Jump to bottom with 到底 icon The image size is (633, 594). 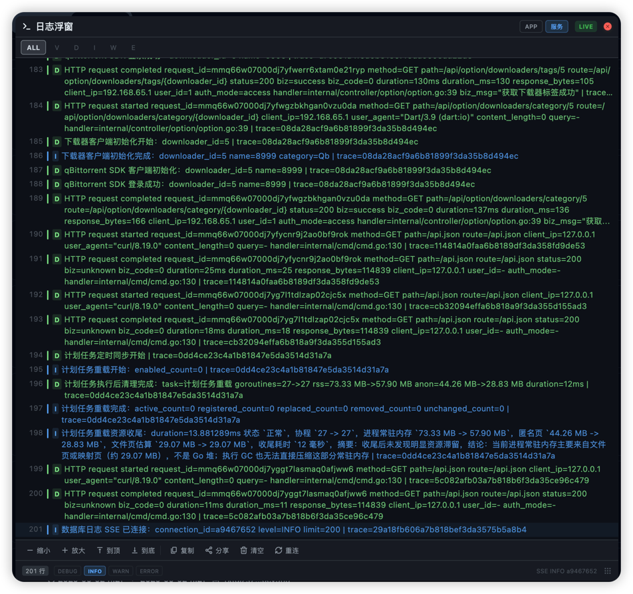(134, 550)
